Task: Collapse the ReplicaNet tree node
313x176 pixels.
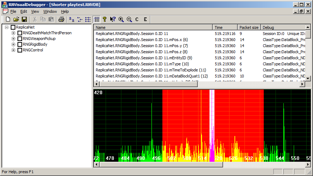Action: (x=6, y=27)
